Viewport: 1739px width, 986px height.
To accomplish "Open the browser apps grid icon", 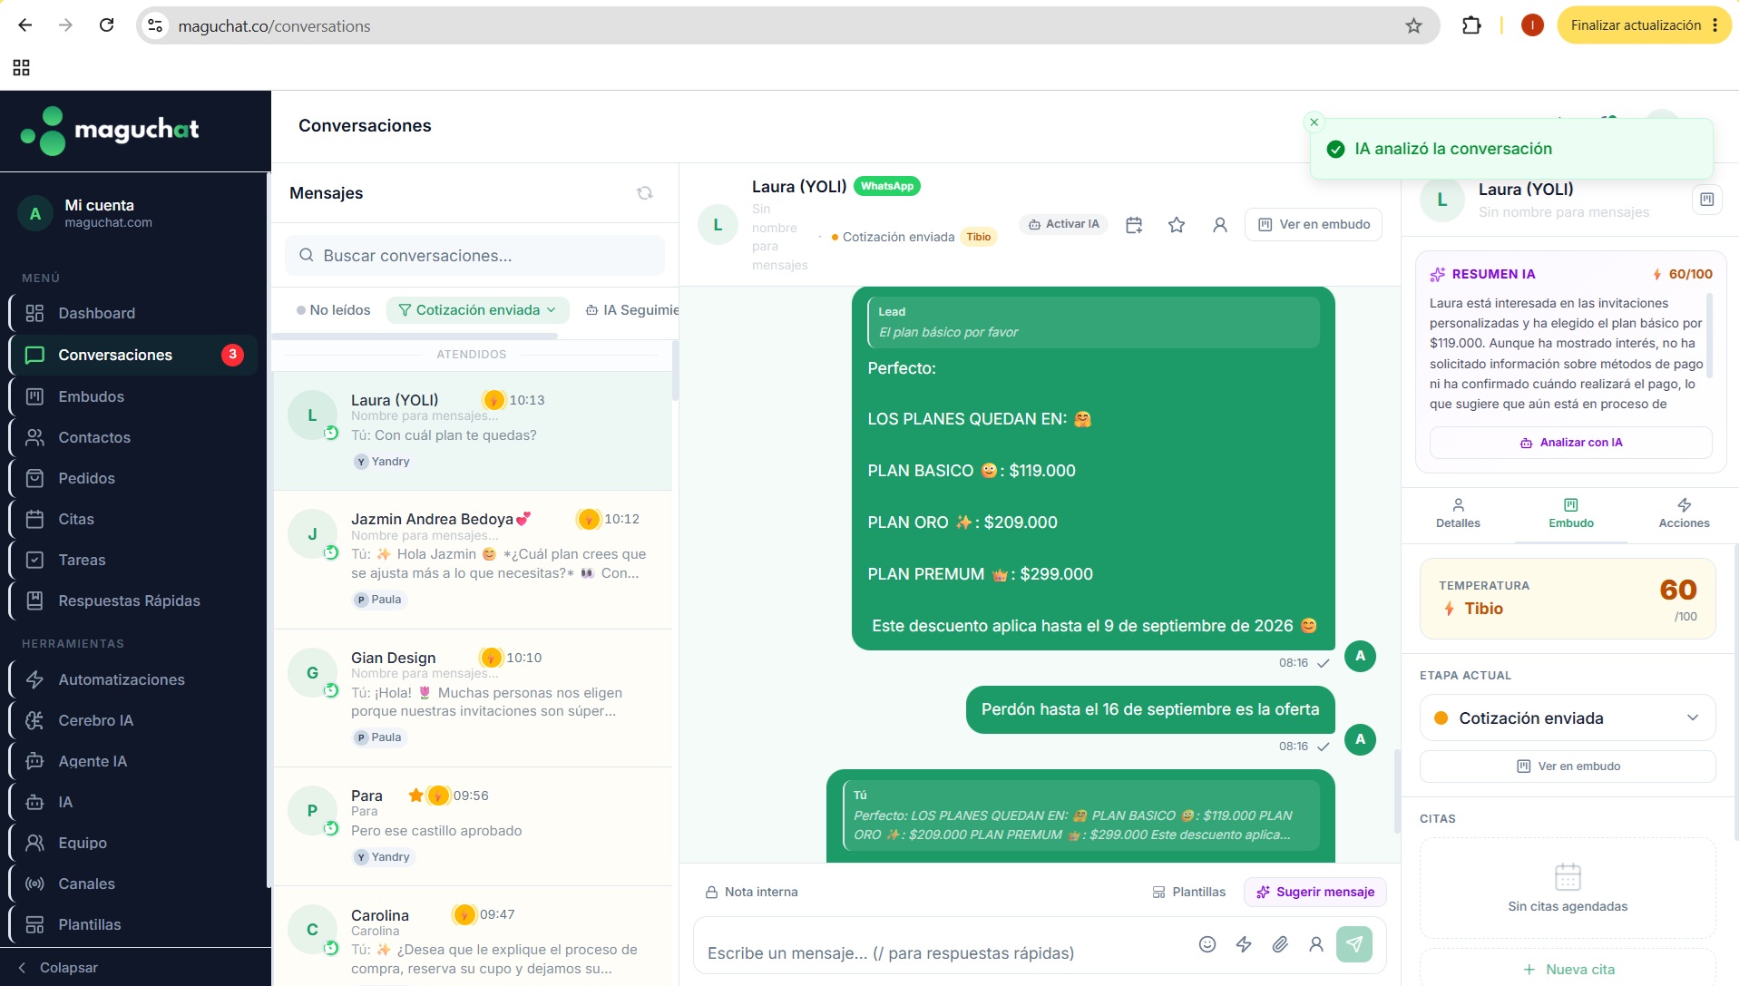I will [22, 67].
